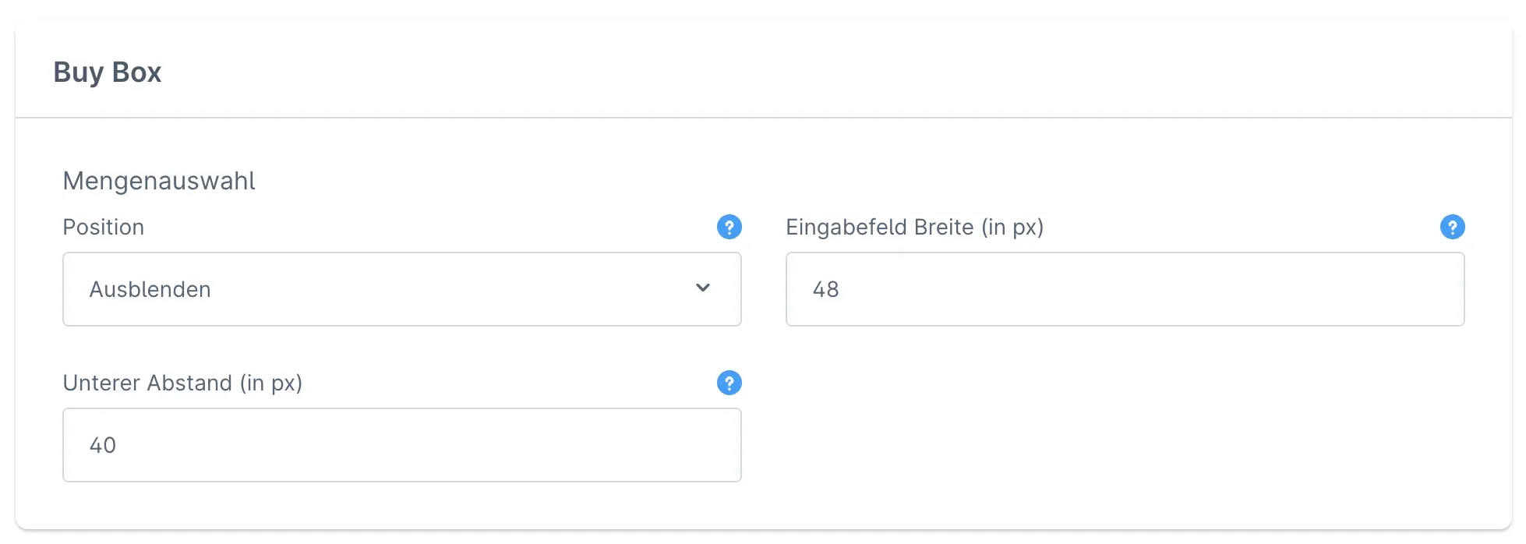Click the Mengenauswahl section label

pyautogui.click(x=159, y=181)
